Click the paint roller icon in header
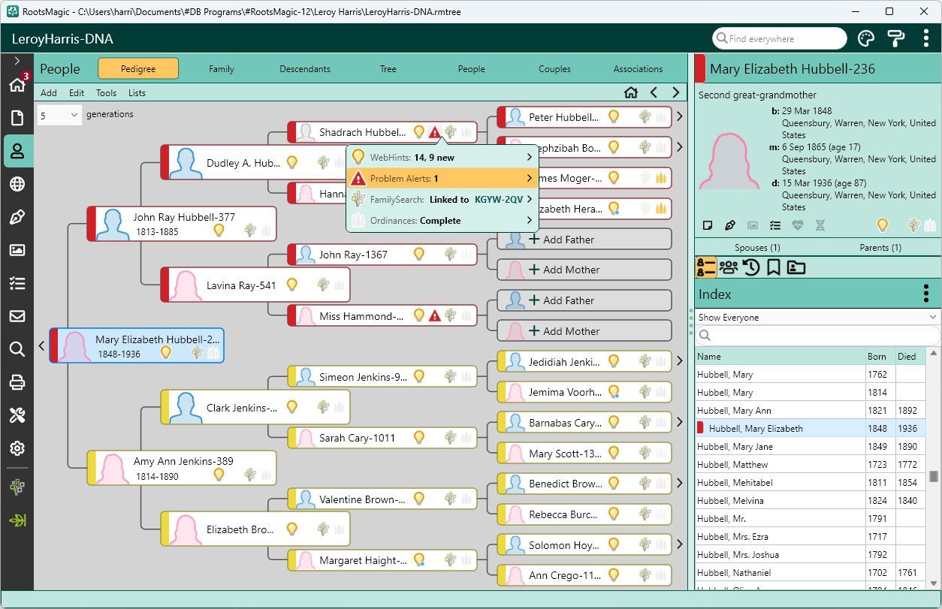The height and width of the screenshot is (609, 942). [896, 39]
